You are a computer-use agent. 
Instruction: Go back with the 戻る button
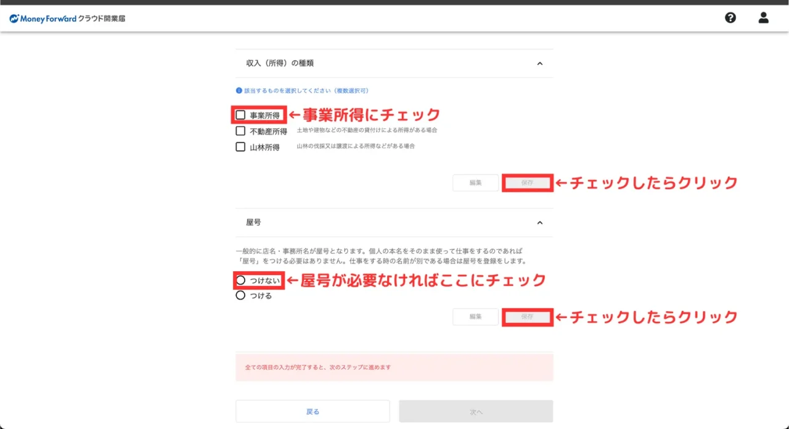coord(313,411)
